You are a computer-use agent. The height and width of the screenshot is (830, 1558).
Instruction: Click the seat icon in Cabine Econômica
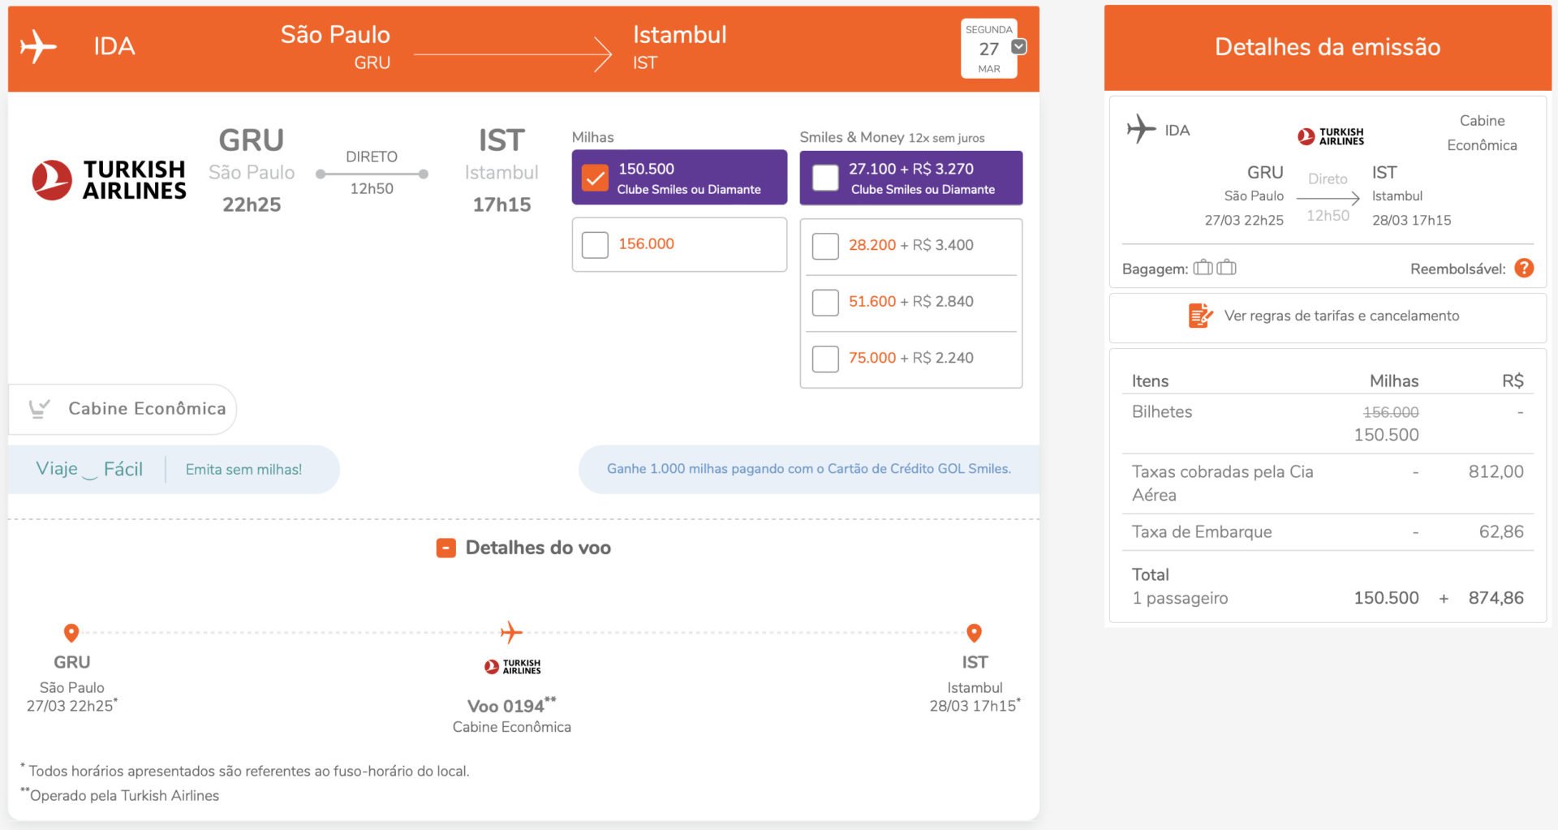(39, 408)
